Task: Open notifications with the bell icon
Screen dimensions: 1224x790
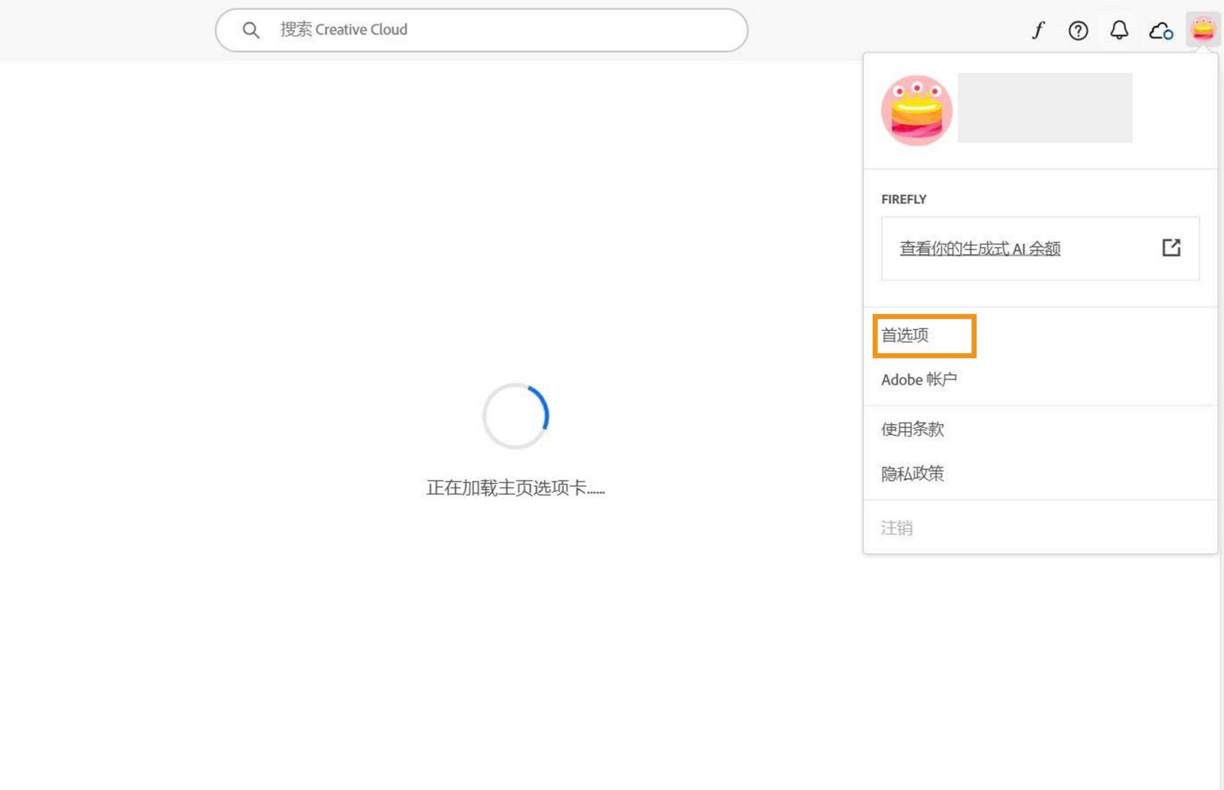Action: [x=1119, y=30]
